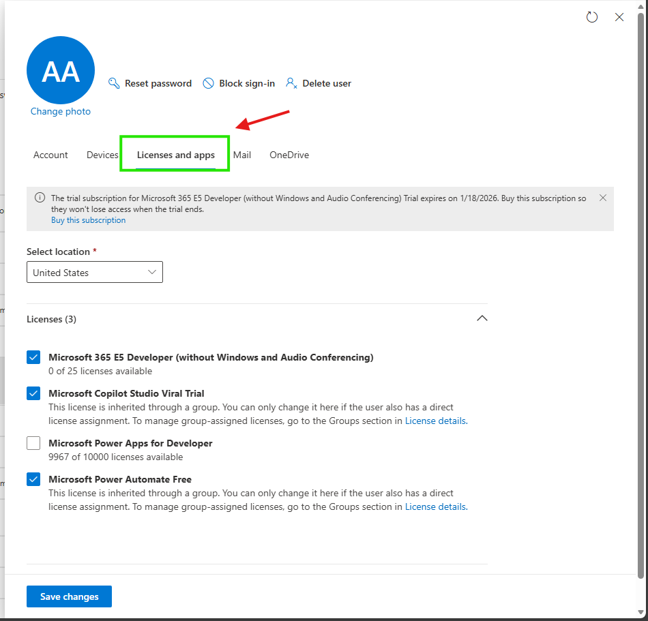The image size is (648, 621).
Task: Select the Licenses and apps tab
Action: [175, 155]
